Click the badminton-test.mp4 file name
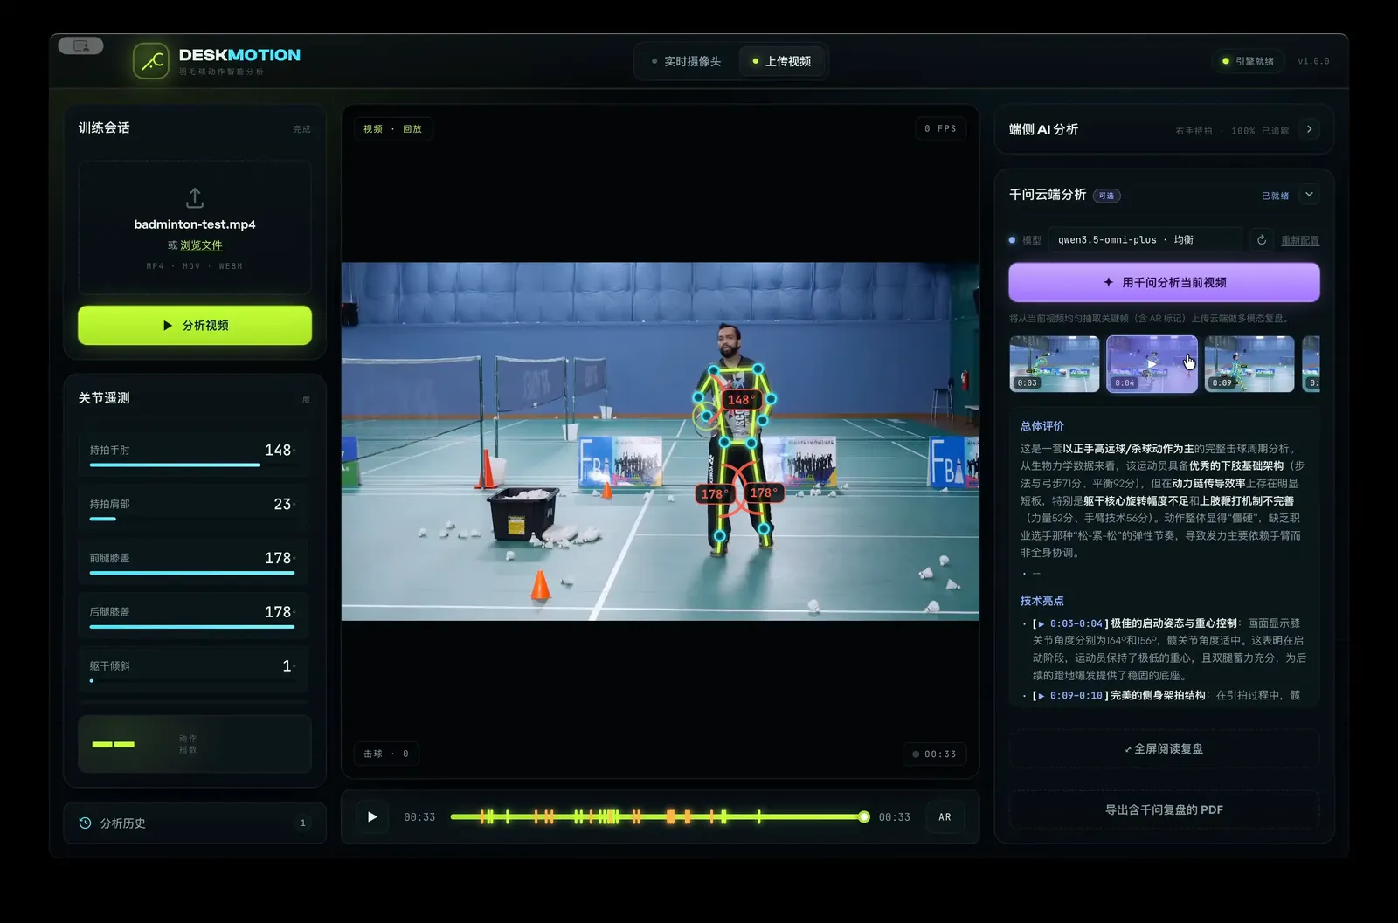 195,224
